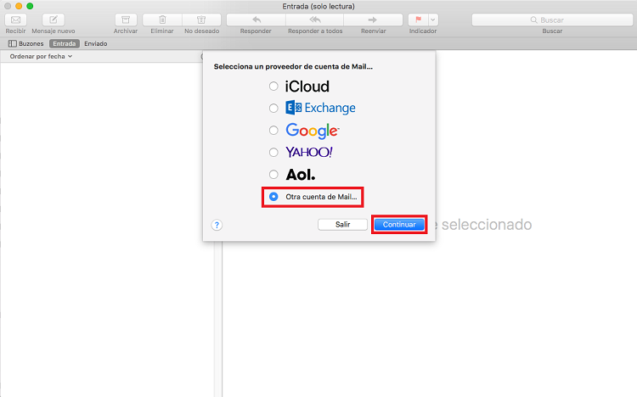Click the Salir button
Screen dimensions: 637x397
(x=342, y=225)
